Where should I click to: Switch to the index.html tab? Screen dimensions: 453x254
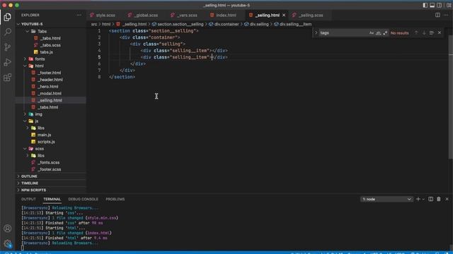coord(226,15)
